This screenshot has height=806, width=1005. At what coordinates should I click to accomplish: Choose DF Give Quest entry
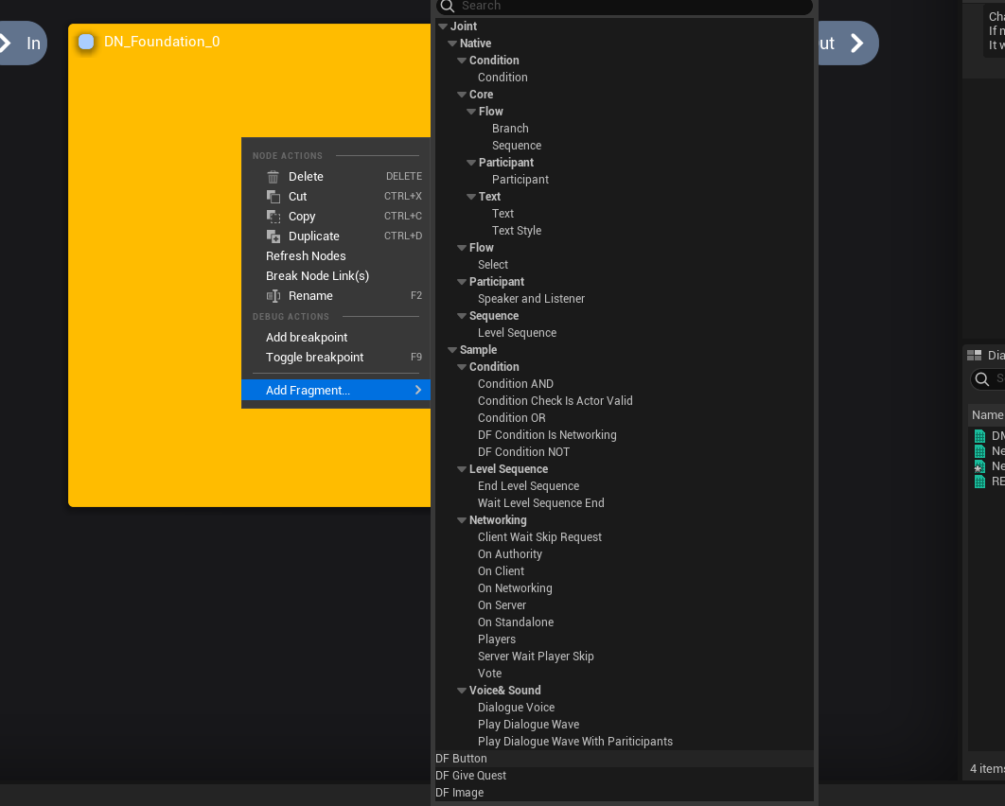click(x=470, y=776)
